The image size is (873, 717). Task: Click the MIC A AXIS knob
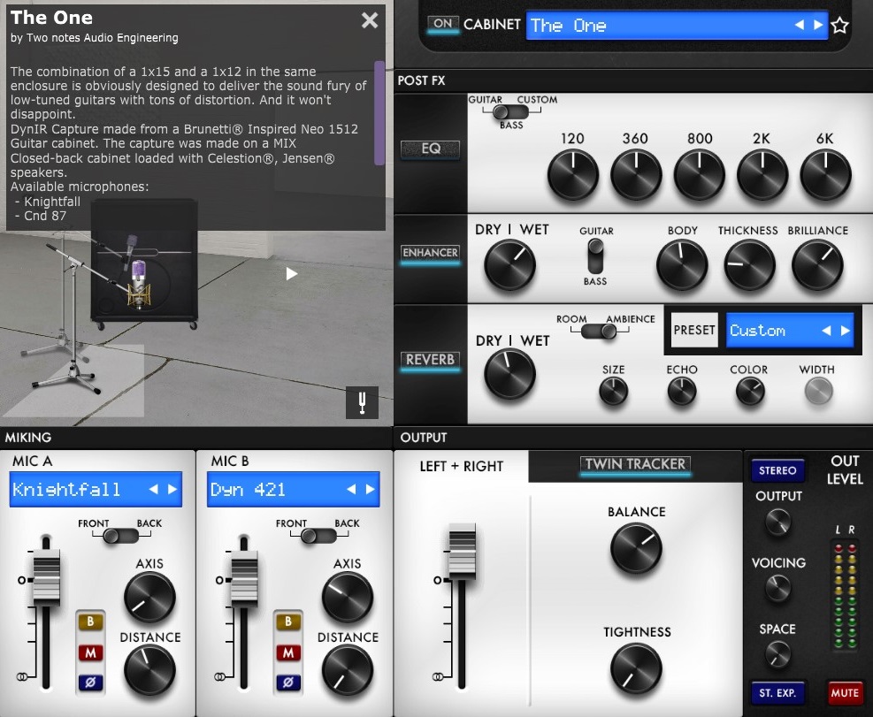(149, 598)
